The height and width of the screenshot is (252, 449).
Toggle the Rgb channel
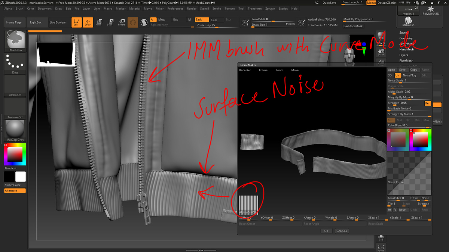pos(175,19)
